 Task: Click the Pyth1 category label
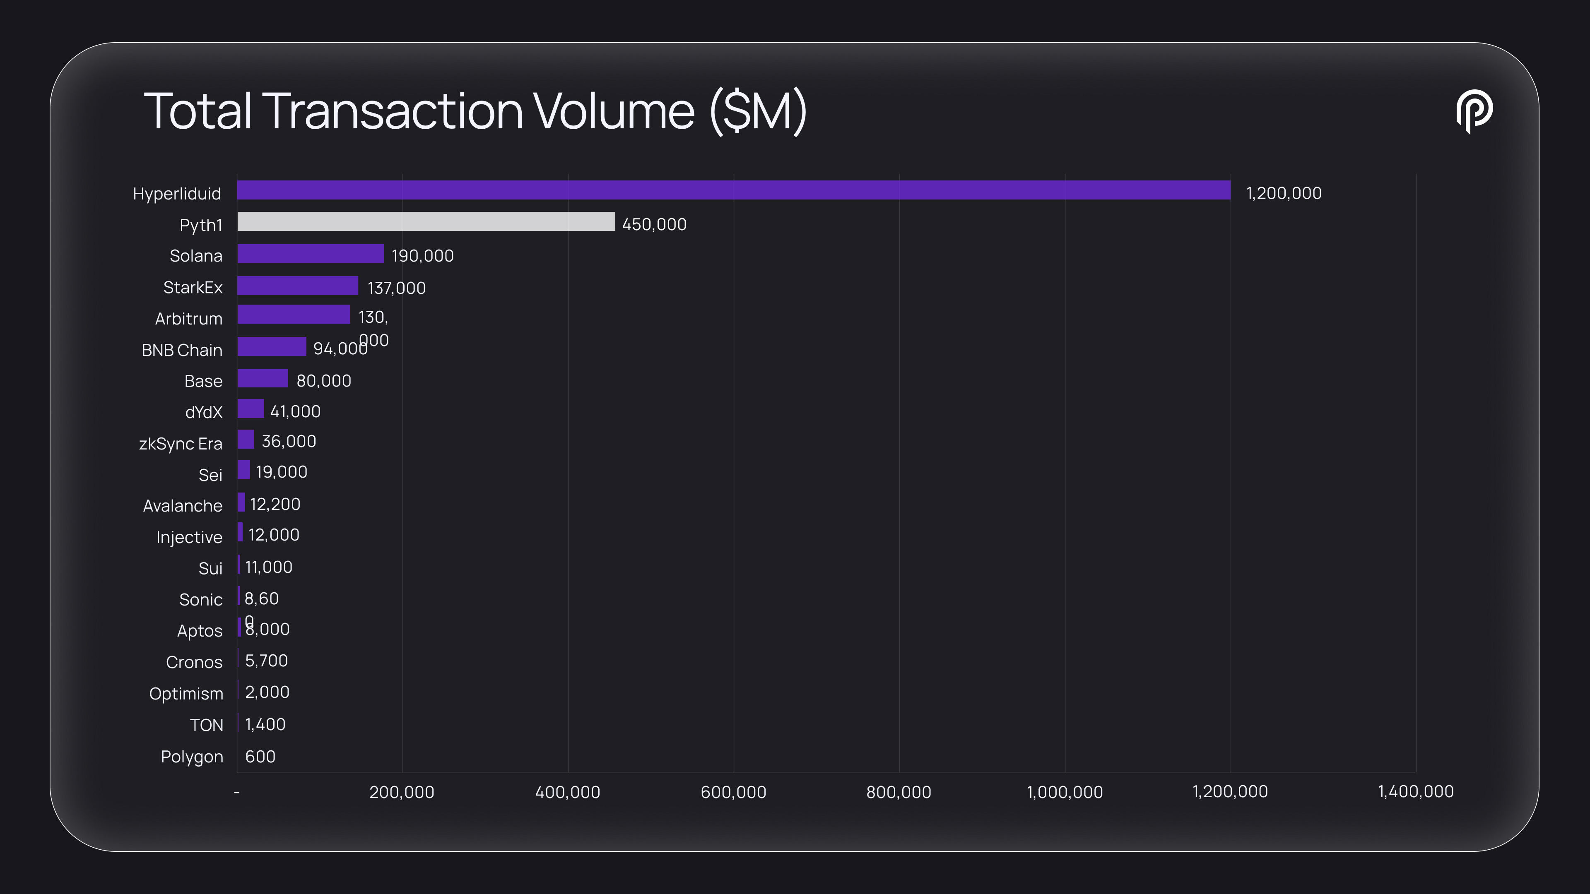200,225
